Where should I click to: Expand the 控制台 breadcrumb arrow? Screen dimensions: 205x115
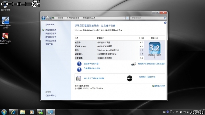point(65,18)
